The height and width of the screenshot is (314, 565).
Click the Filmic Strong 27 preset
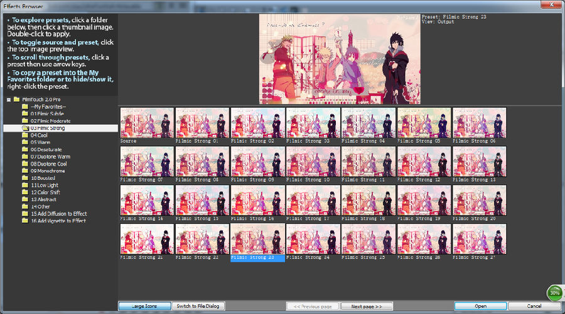point(479,239)
